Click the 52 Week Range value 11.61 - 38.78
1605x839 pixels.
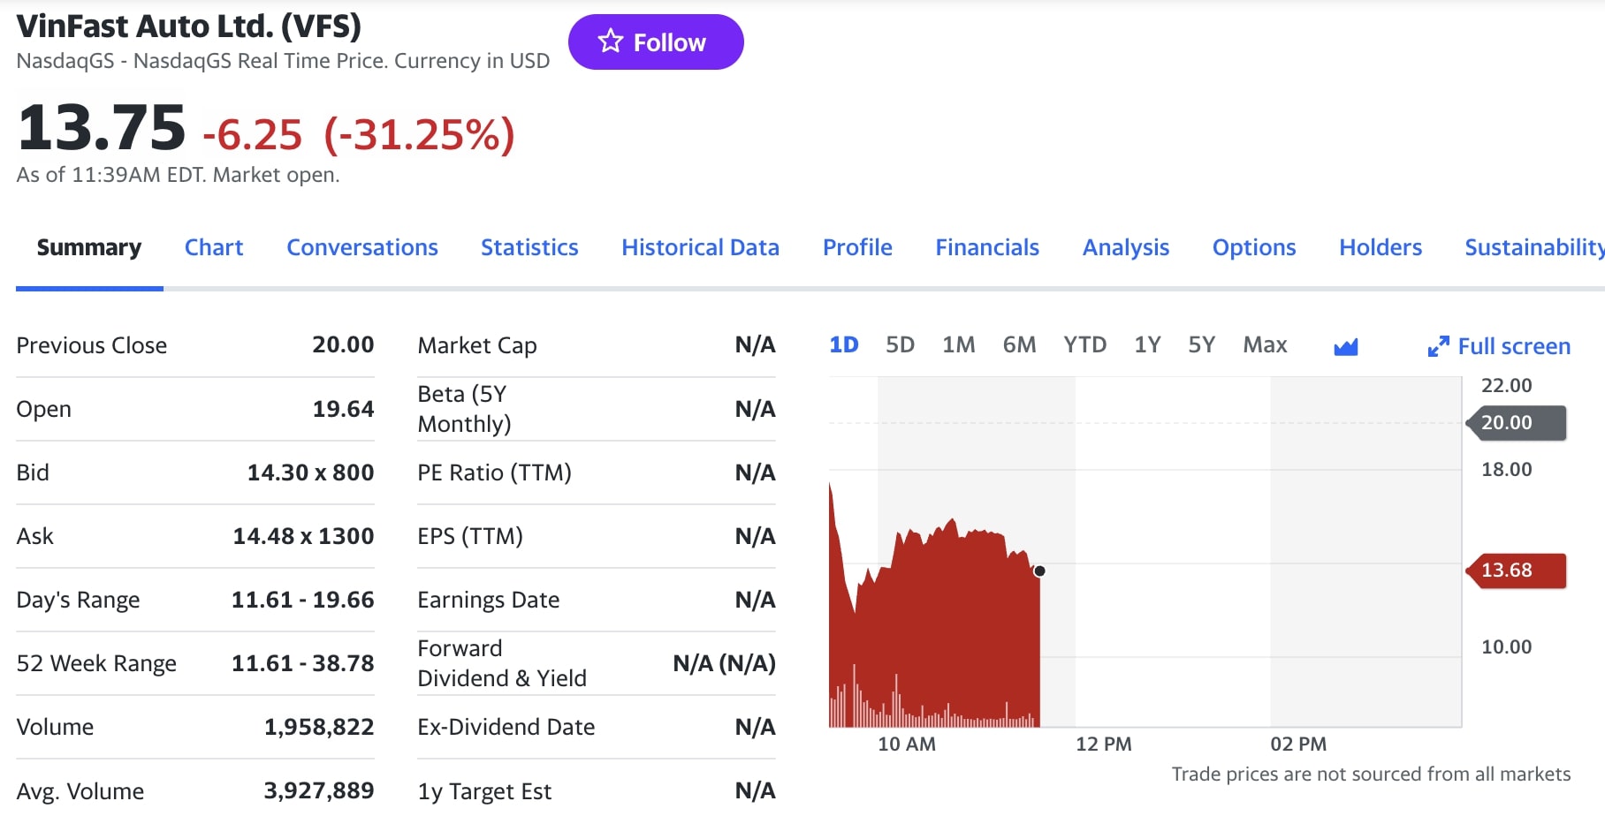click(302, 663)
